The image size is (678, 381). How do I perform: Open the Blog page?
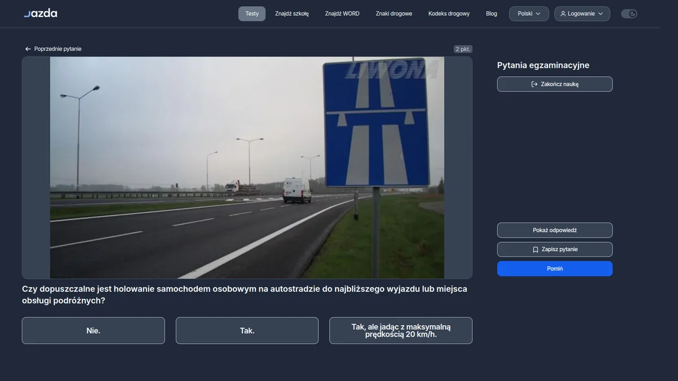[x=492, y=14]
